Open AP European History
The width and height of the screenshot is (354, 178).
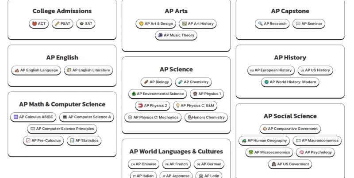point(271,70)
